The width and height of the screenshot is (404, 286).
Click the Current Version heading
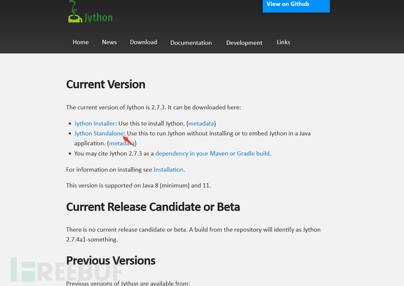[x=105, y=84]
